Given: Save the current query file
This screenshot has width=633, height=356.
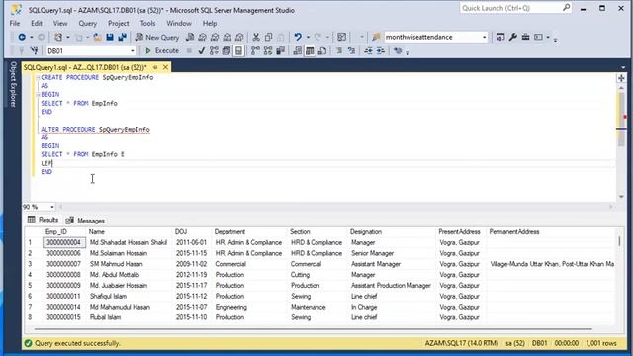Looking at the screenshot, I should pyautogui.click(x=110, y=37).
